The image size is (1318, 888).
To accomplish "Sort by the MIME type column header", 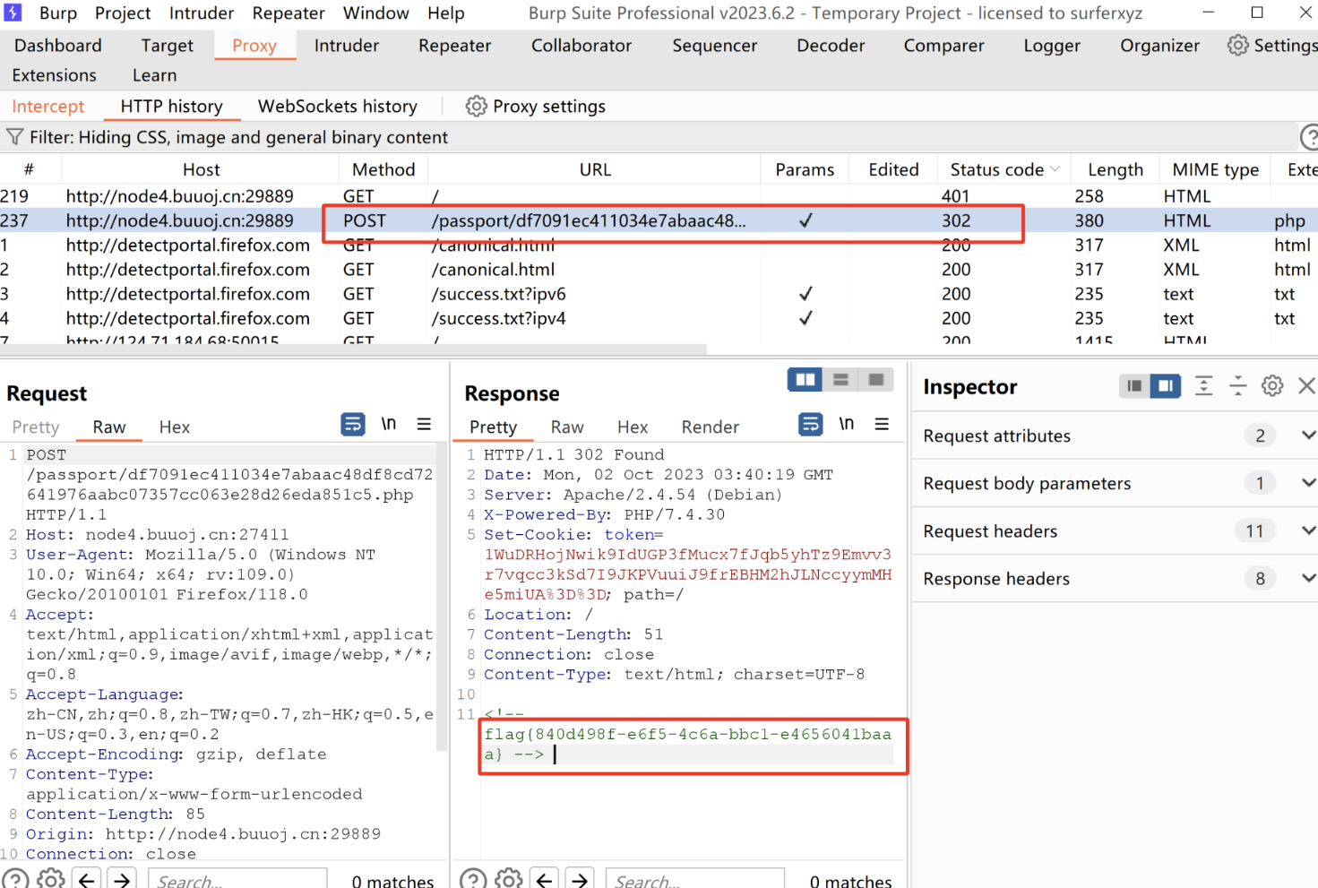I will [x=1216, y=169].
